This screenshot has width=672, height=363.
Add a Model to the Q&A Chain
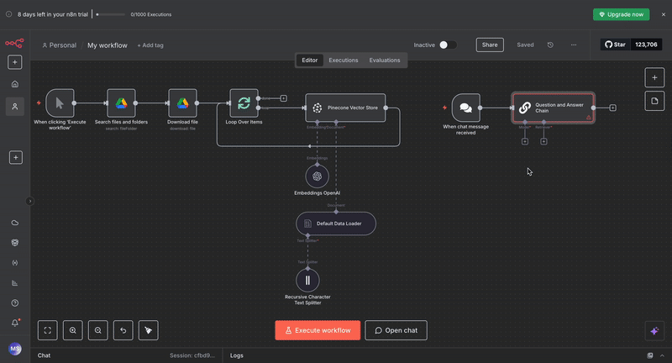pyautogui.click(x=525, y=142)
